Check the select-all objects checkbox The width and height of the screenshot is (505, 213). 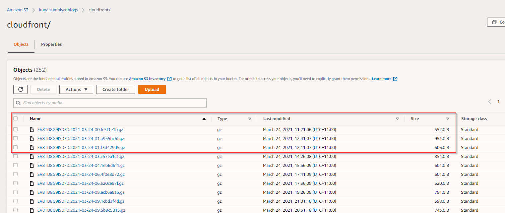(x=15, y=118)
